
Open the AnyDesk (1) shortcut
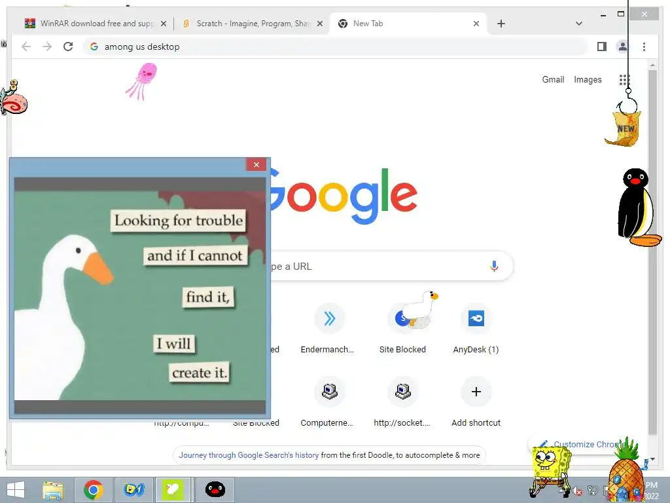[x=476, y=329]
